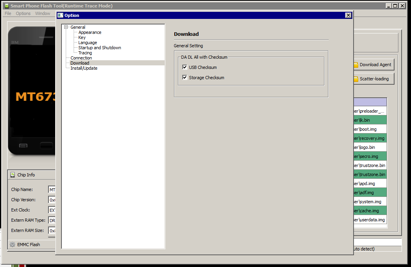Select Startup and Shutdown item

(100, 48)
